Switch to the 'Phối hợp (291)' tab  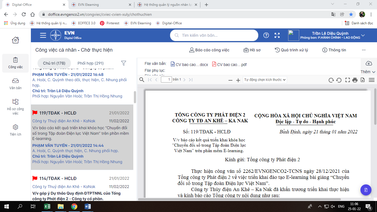pyautogui.click(x=91, y=63)
